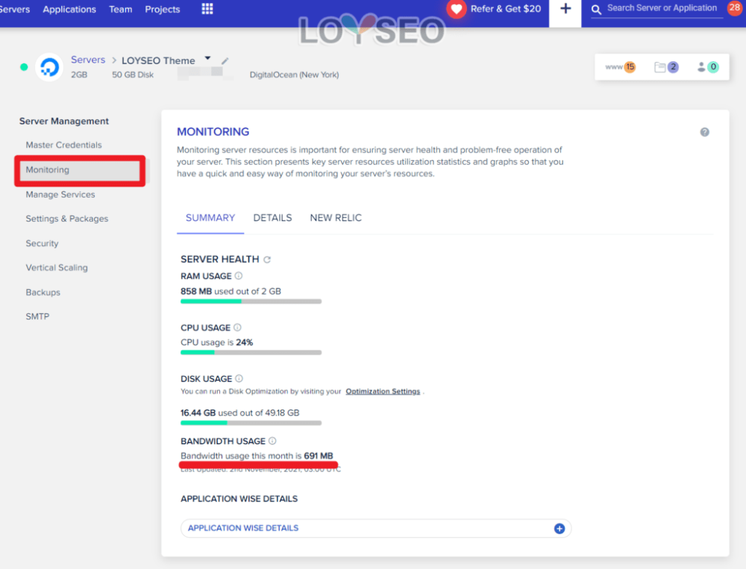
Task: Click the '691 MB' bandwidth value
Action: click(319, 456)
